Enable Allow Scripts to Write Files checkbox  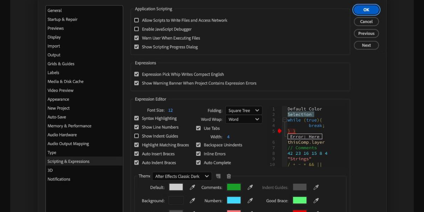[137, 20]
